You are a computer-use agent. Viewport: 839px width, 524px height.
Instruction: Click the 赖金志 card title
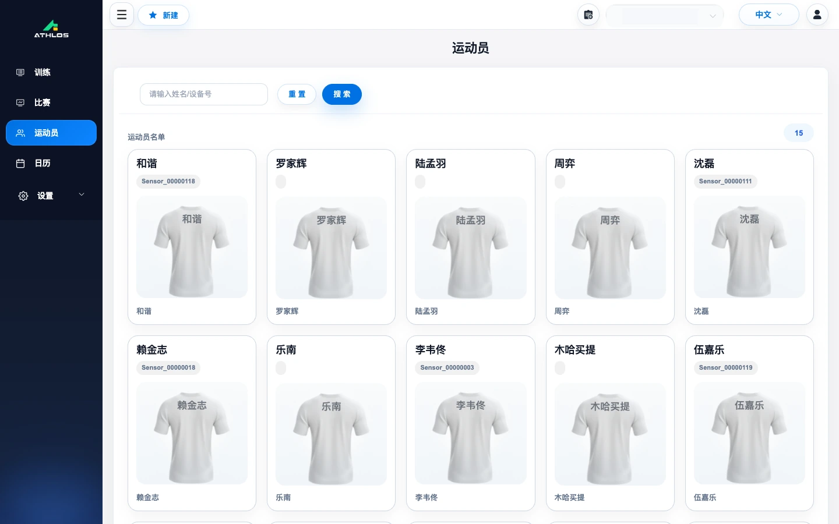click(x=152, y=350)
